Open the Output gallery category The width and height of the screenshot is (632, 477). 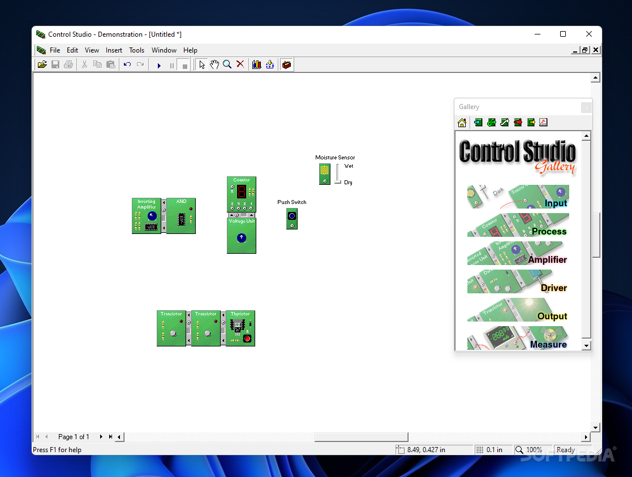click(518, 310)
